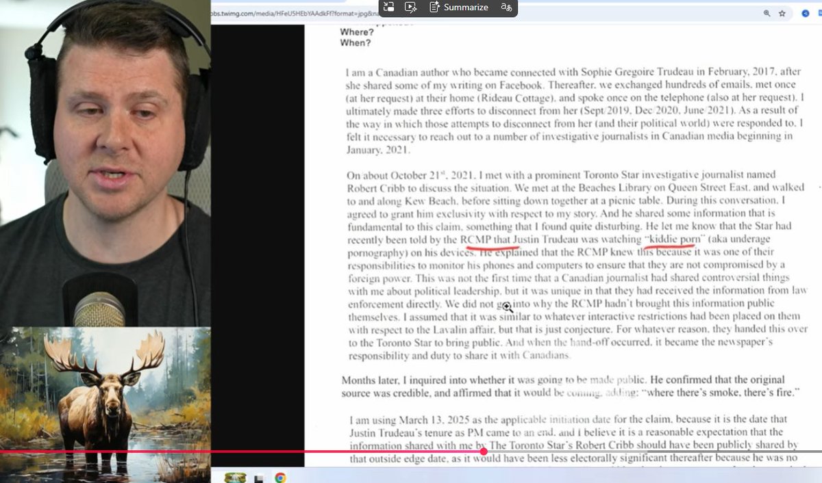Click the moose painting thumbnail
The width and height of the screenshot is (822, 483).
pos(105,404)
